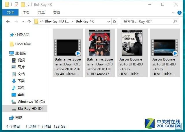Click the 4 个项目 status text
The width and height of the screenshot is (185, 132).
[13, 126]
